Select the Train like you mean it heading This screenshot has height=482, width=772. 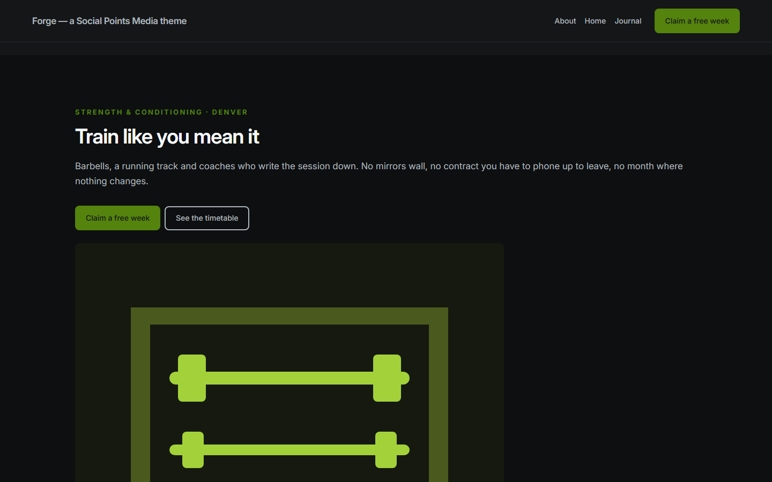coord(167,137)
